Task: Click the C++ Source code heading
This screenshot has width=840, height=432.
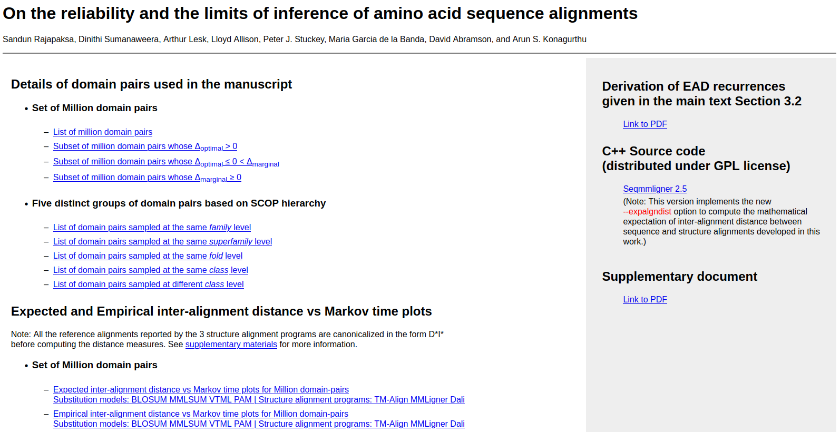Action: click(x=653, y=151)
